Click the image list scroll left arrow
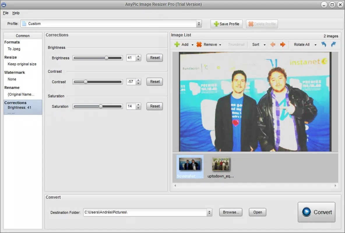 click(175, 186)
